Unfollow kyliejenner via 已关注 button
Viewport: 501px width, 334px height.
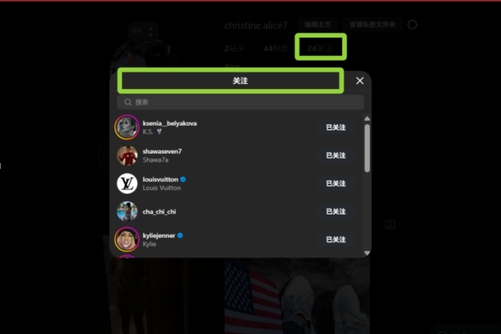click(336, 239)
